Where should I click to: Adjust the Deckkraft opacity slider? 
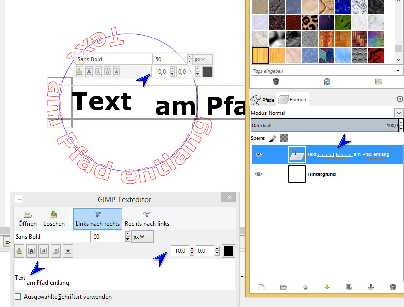(325, 125)
